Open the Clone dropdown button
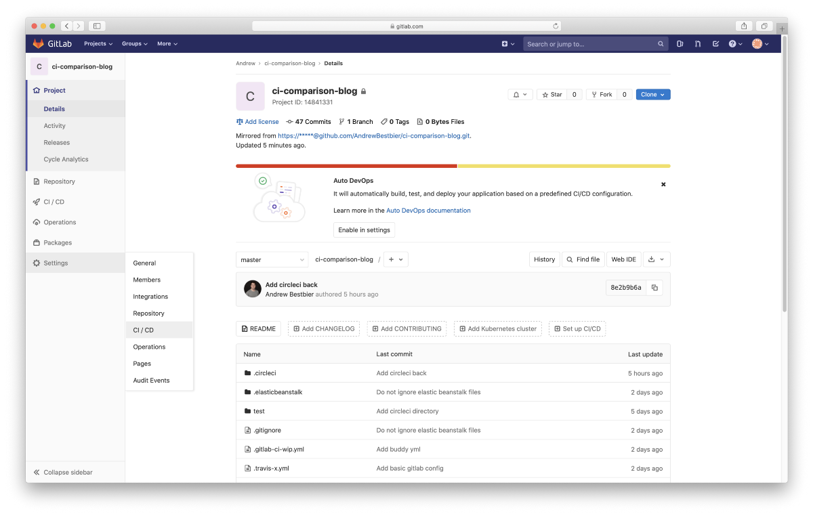The height and width of the screenshot is (516, 813). point(653,95)
